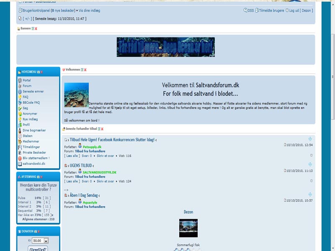Toggle collapse on Velkommen block
335x251 pixels.
coord(82,70)
